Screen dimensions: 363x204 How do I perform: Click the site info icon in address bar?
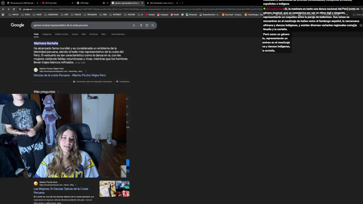[x=20, y=9]
